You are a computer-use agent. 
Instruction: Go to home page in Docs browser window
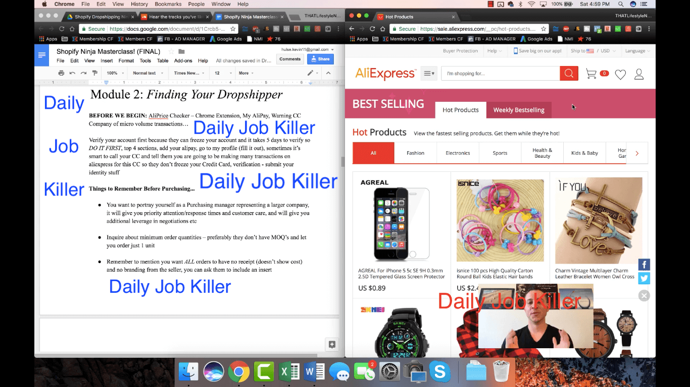coord(72,29)
